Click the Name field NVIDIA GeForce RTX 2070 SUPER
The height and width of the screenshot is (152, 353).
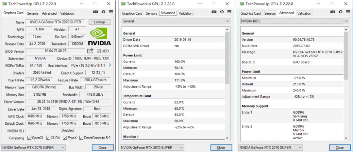tap(56, 22)
